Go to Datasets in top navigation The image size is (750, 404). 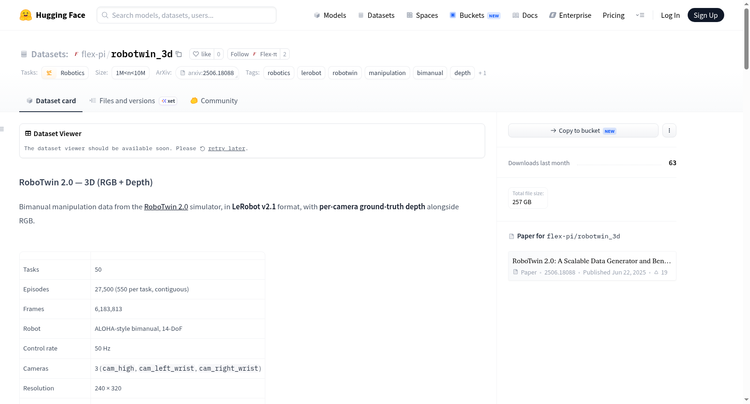[x=376, y=15]
